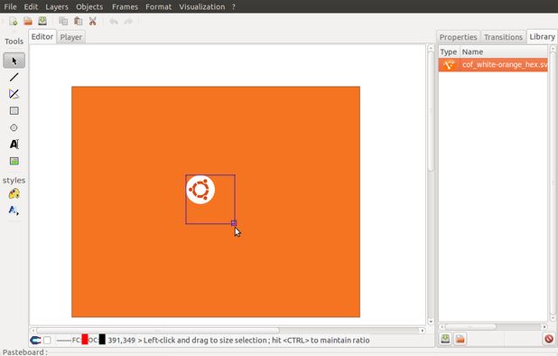Select the text insertion tool

click(x=14, y=145)
